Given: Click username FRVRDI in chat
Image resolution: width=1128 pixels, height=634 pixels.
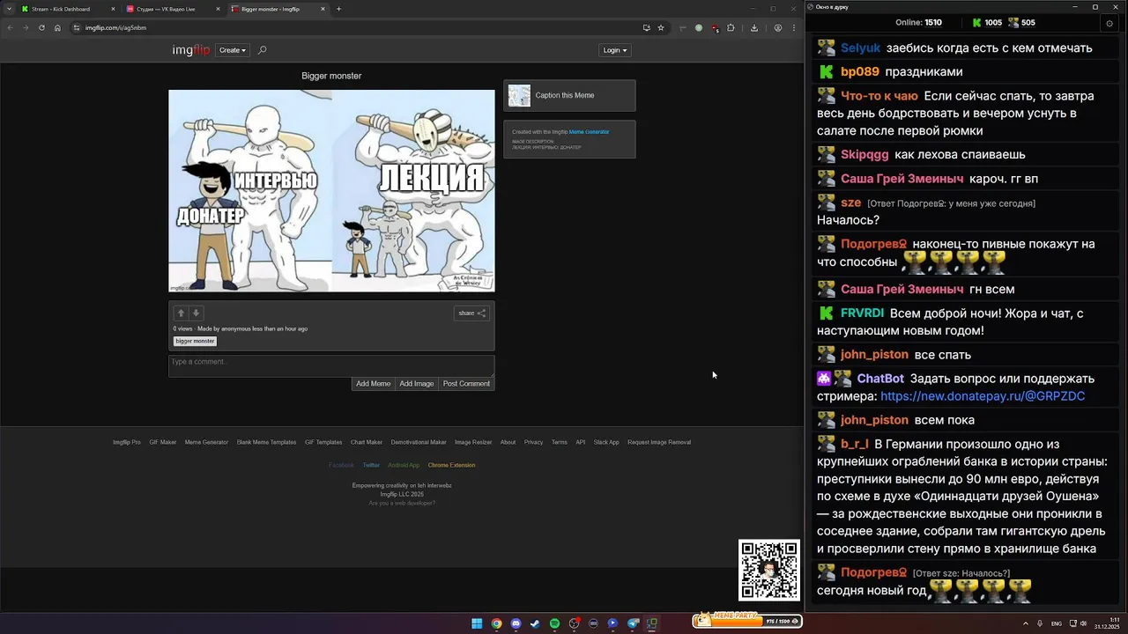Looking at the screenshot, I should point(862,313).
